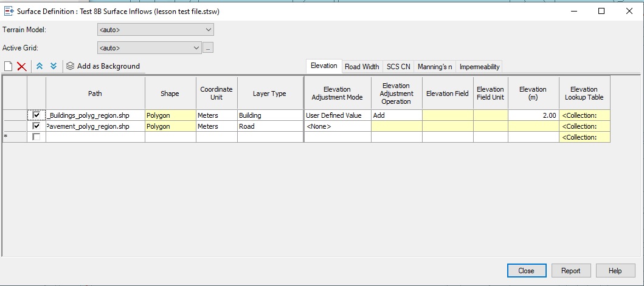Go to the Impermeability tab
The width and height of the screenshot is (644, 286).
479,67
